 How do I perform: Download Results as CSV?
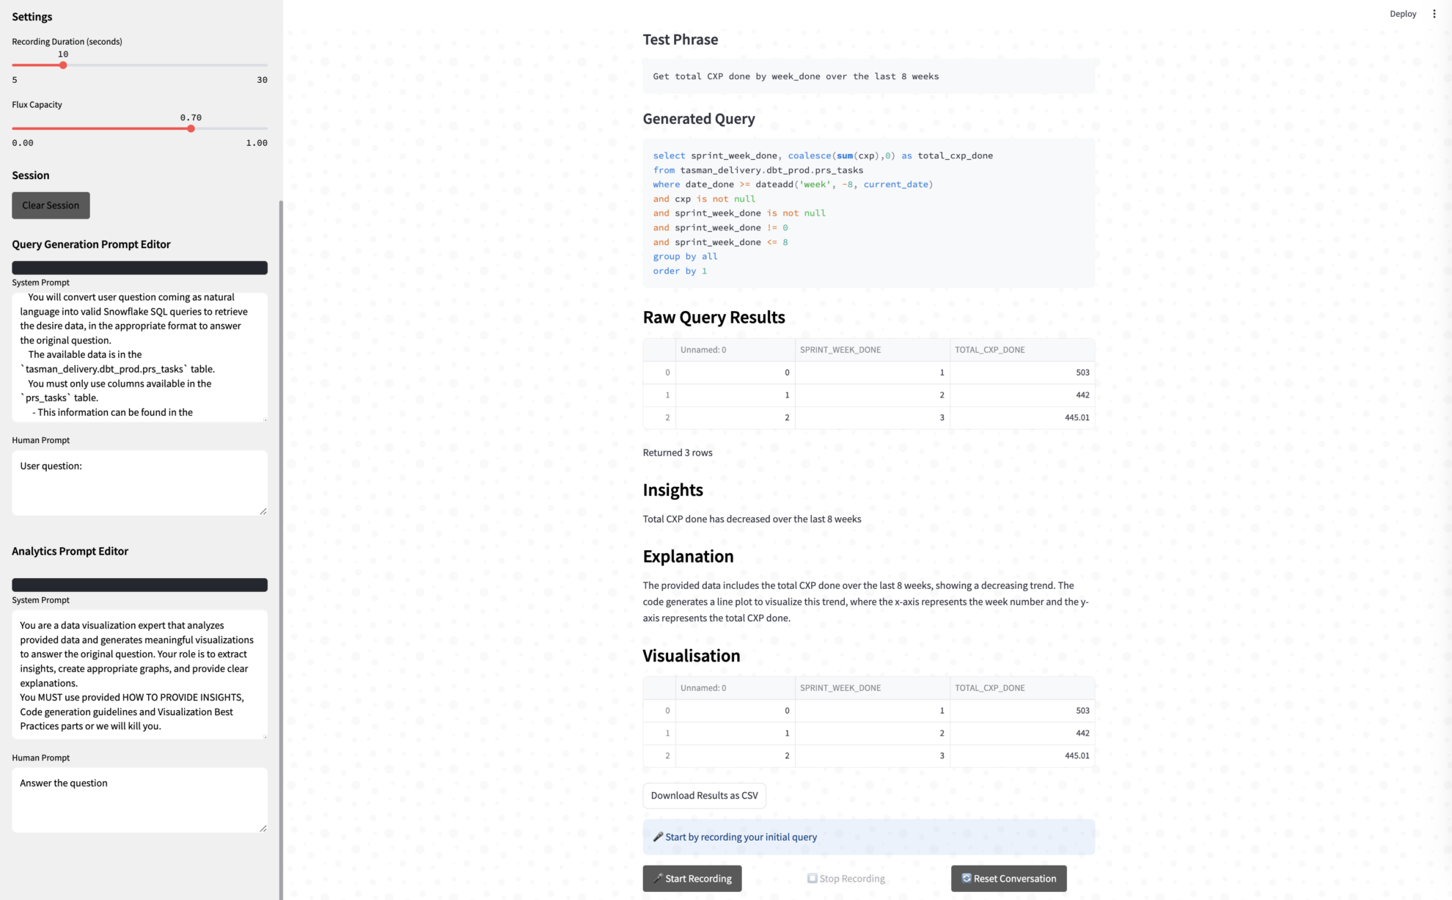[704, 795]
